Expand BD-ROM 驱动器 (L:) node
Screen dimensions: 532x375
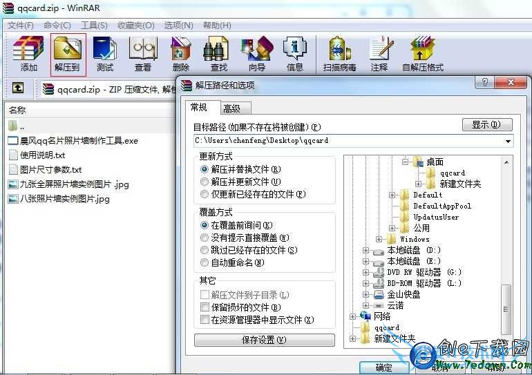coord(365,283)
